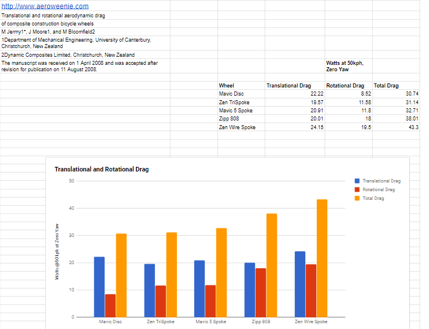The image size is (429, 329).
Task: Select the 'Zipp 808' table cell
Action: click(241, 119)
